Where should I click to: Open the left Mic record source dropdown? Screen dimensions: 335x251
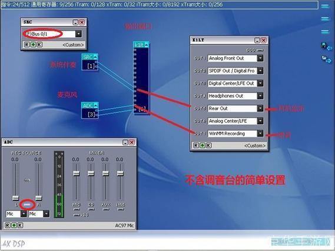pyautogui.click(x=24, y=214)
